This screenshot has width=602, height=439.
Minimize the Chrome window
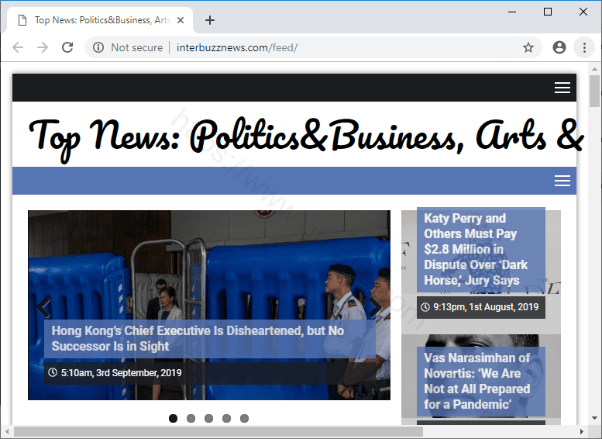pos(512,12)
